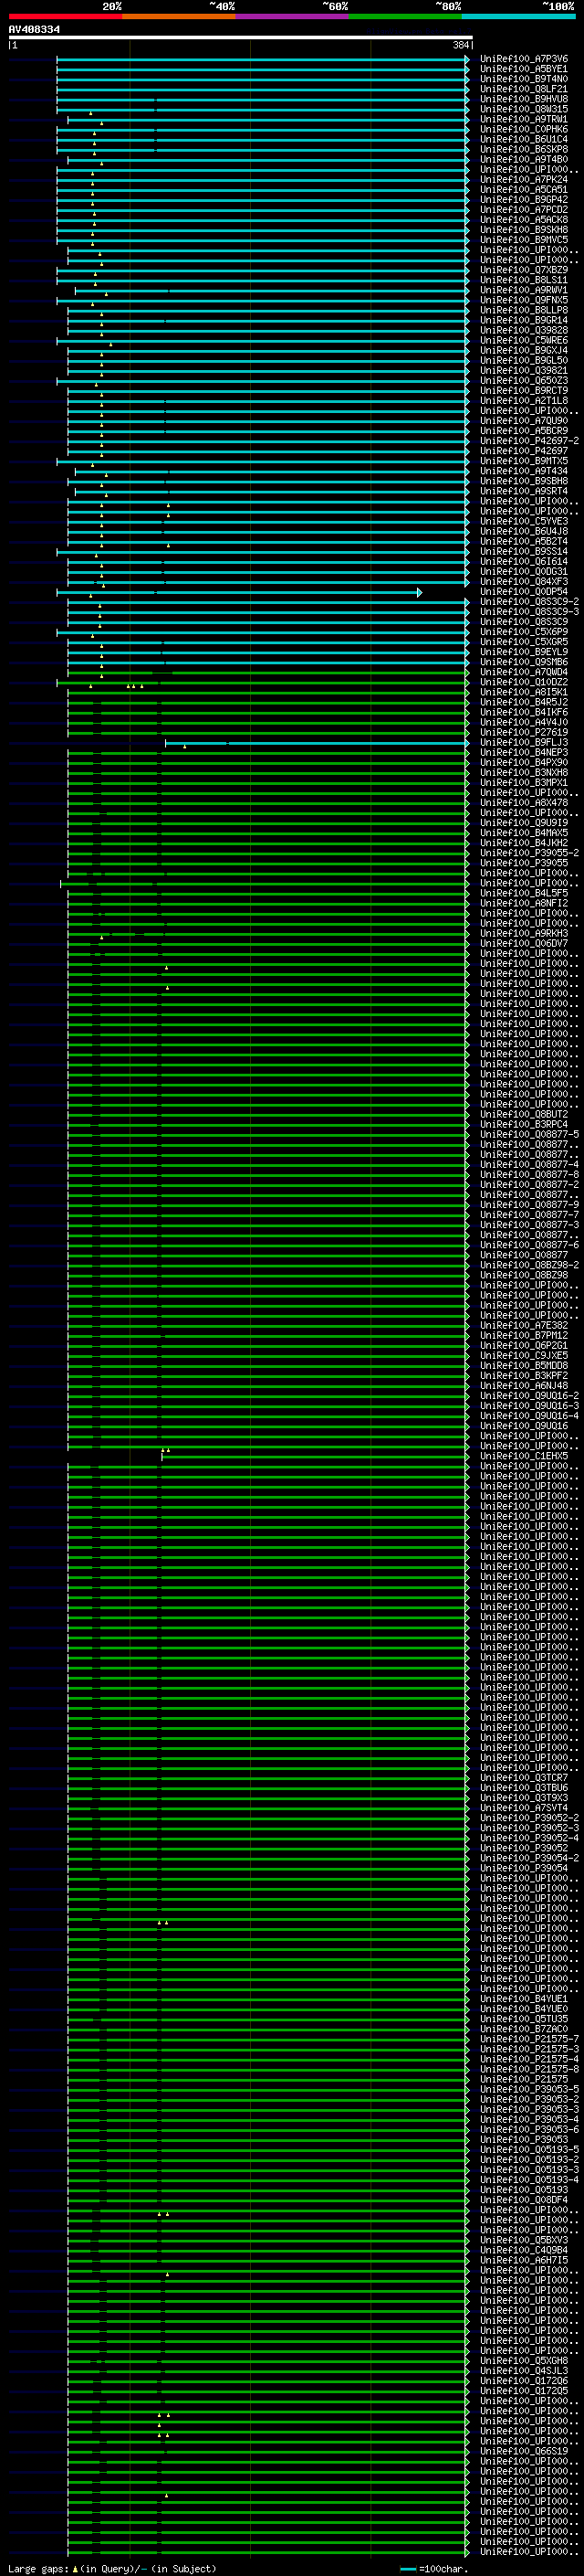Image resolution: width=584 pixels, height=2576 pixels.
Task: Choose hit UniRef100_B6U1C4
Action: pos(524,139)
